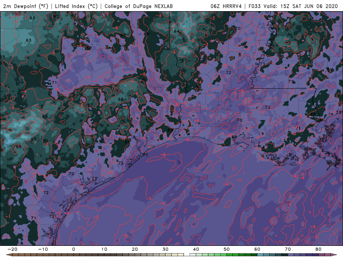343x257 pixels.
Task: Click the '30' color scale label
Action: [x=165, y=249]
